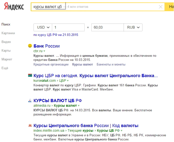Click the Банк России favicon

point(30,46)
